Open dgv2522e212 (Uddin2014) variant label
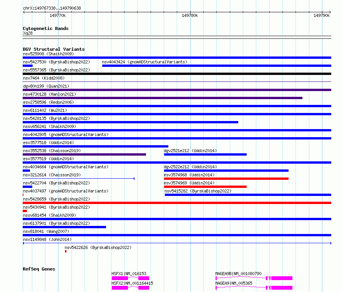 click(x=191, y=167)
